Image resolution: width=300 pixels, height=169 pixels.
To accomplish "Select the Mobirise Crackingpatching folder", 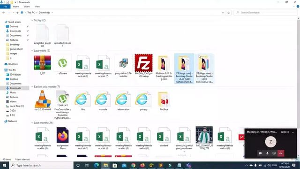I will coord(164,68).
